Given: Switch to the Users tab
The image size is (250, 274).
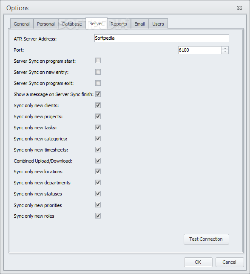Looking at the screenshot, I should (158, 23).
